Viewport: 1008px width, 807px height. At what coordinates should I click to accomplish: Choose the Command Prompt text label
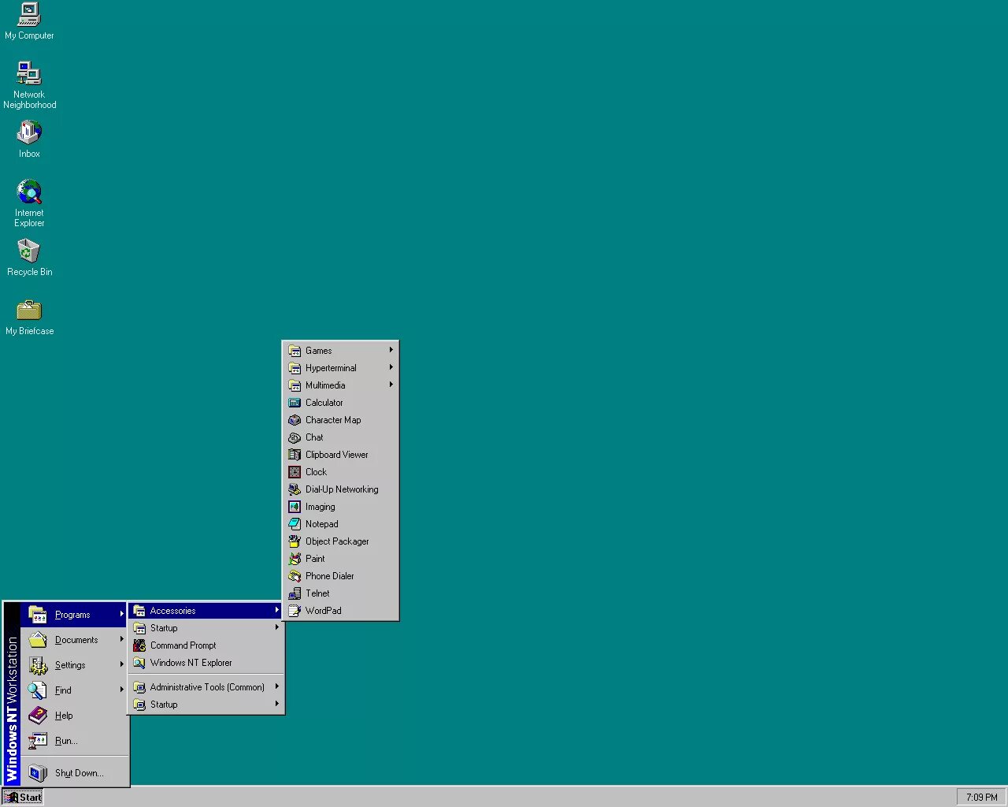tap(183, 645)
